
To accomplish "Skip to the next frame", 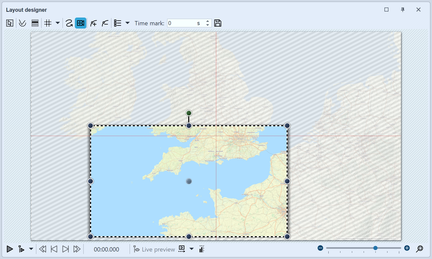I will [x=66, y=249].
